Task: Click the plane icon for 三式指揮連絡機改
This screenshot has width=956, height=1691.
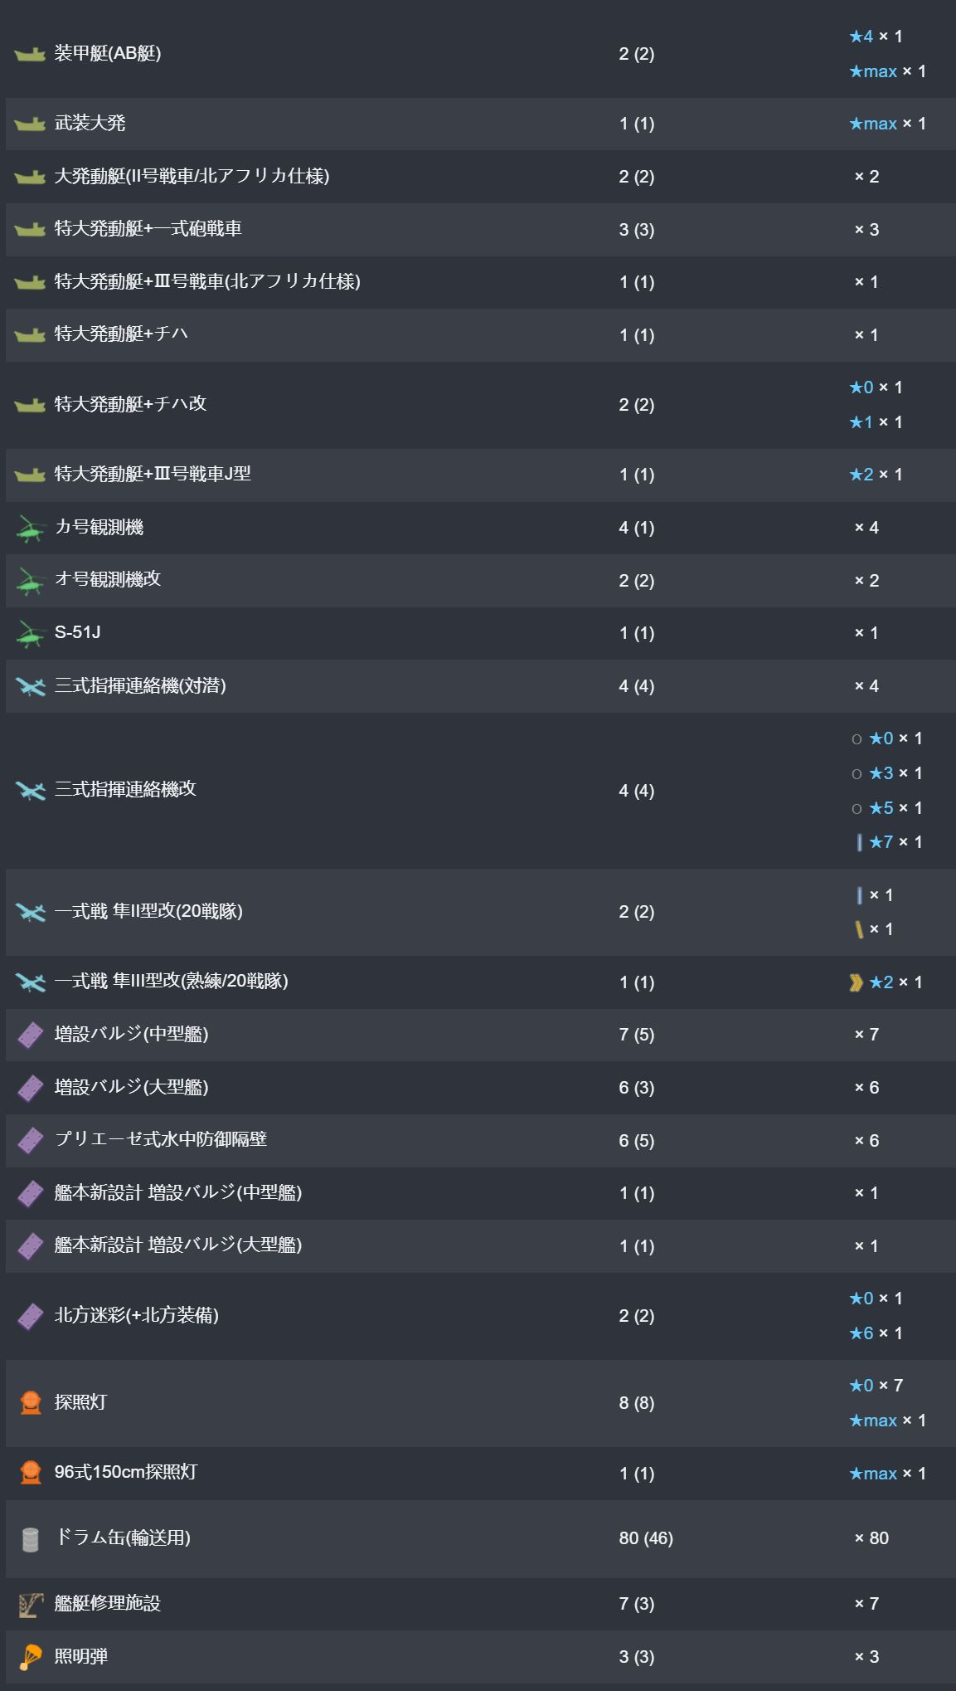Action: point(30,791)
